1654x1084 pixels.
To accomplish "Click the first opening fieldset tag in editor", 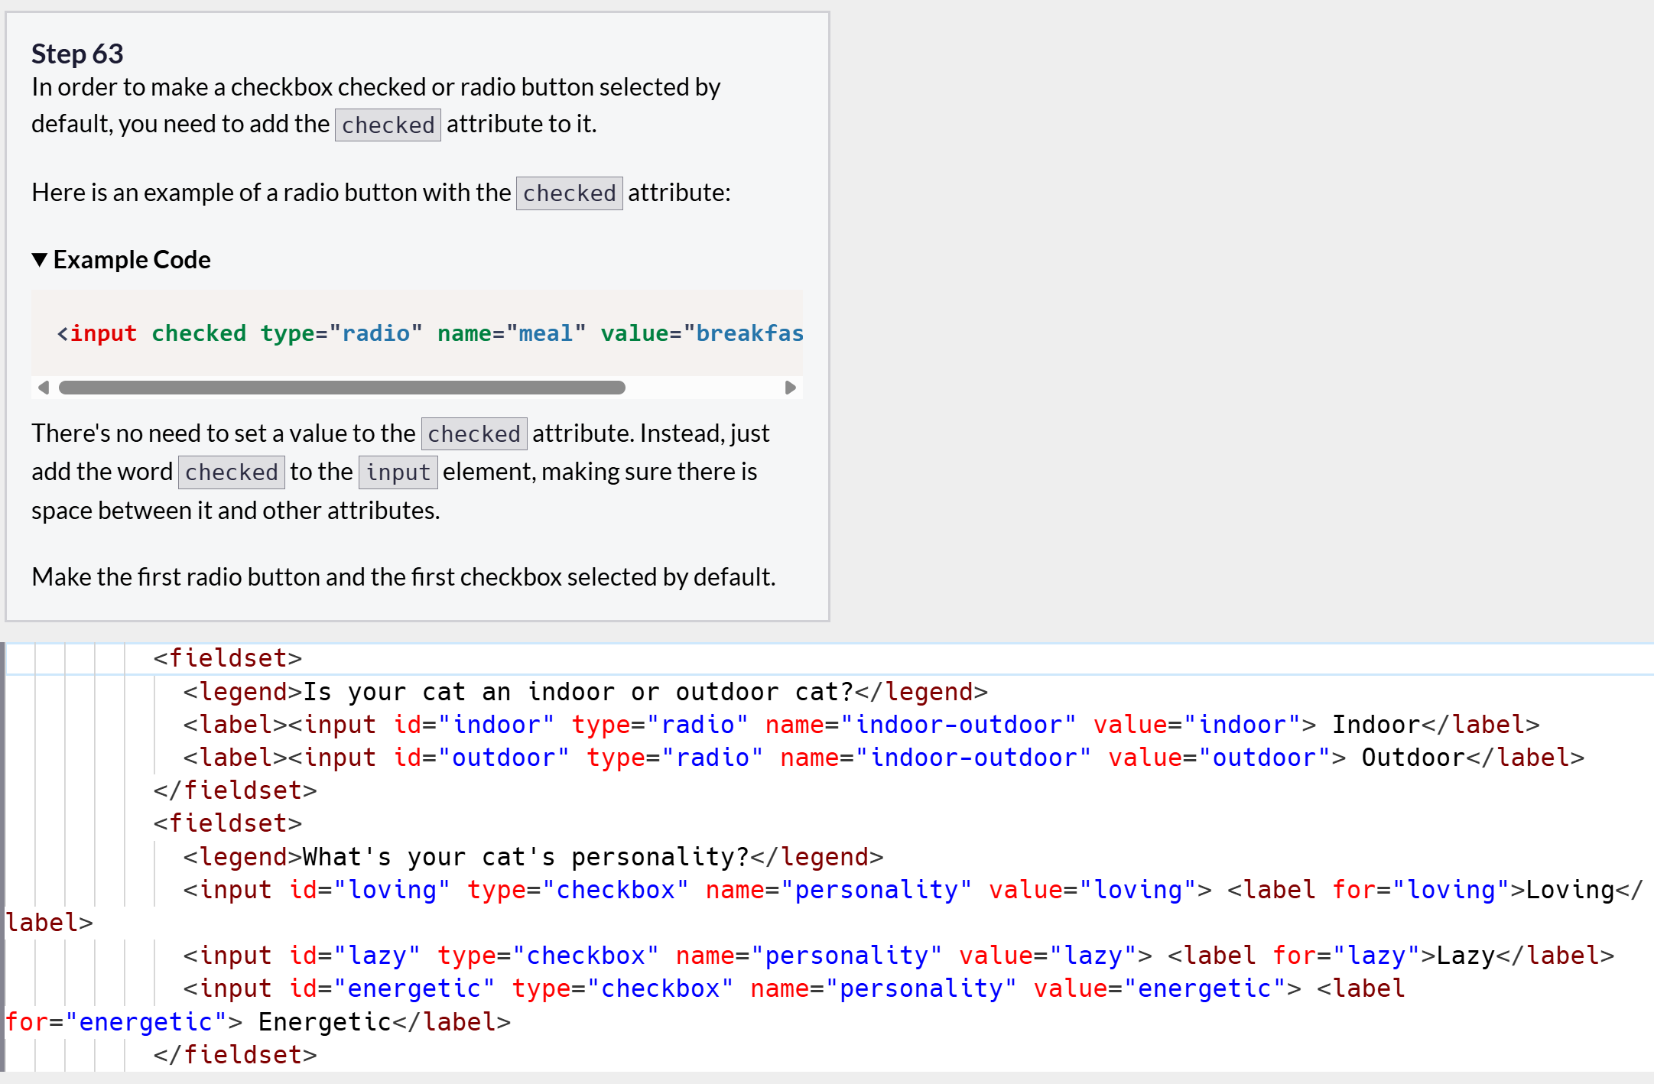I will point(228,658).
